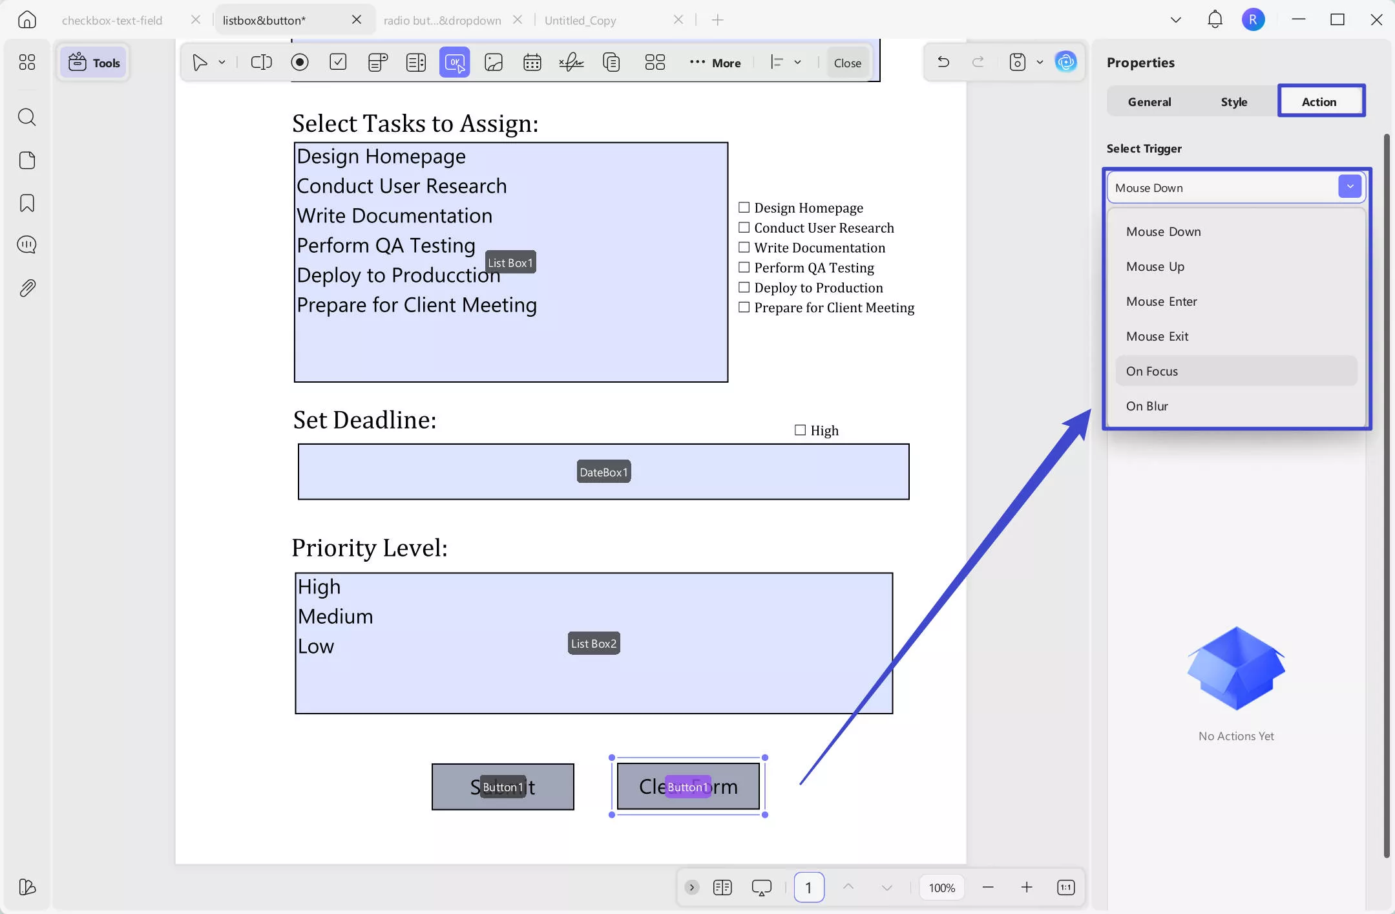Screen dimensions: 1395x914
Task: Open the More form tools menu
Action: [x=715, y=63]
